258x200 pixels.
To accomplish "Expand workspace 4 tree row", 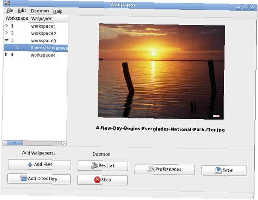I will [x=6, y=54].
